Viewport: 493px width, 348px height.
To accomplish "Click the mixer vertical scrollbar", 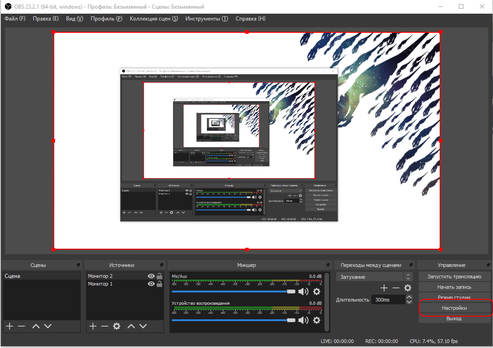I will coord(327,302).
